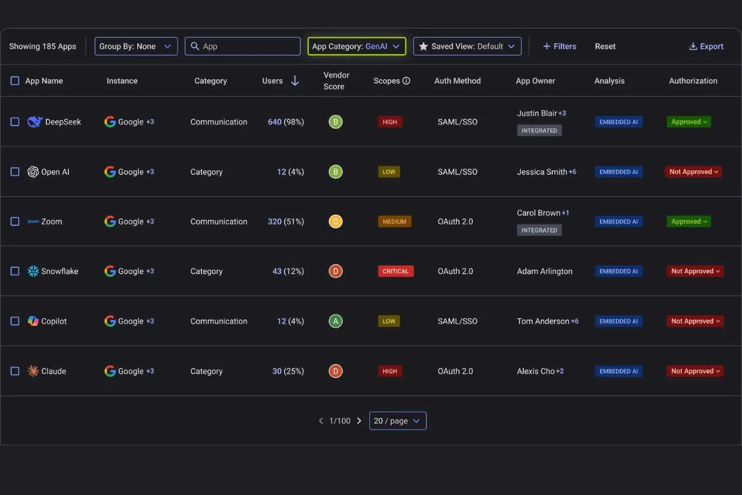
Task: Click Snowflake vendor score D badge
Action: click(x=335, y=271)
